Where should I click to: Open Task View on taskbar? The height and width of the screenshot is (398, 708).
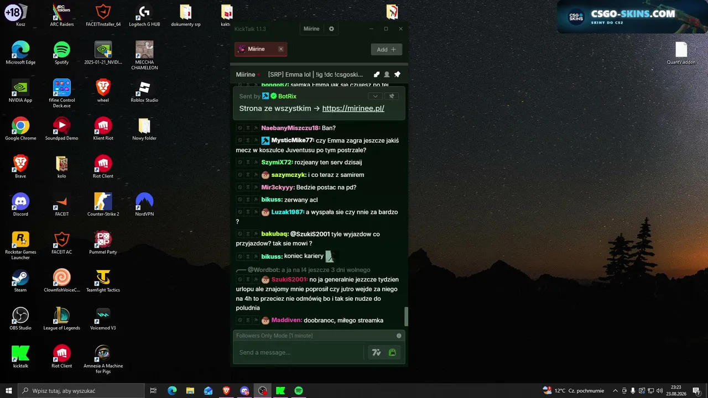click(153, 391)
